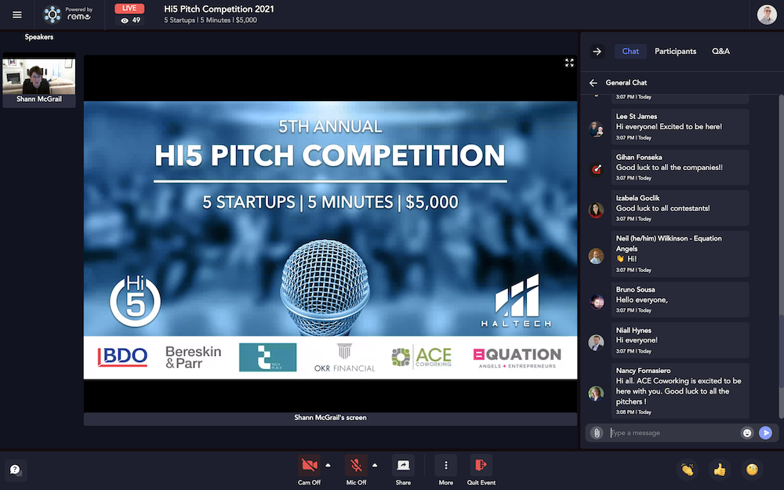The height and width of the screenshot is (490, 784).
Task: Click Nancy Fornasiero's ACE Coworking message
Action: [678, 391]
